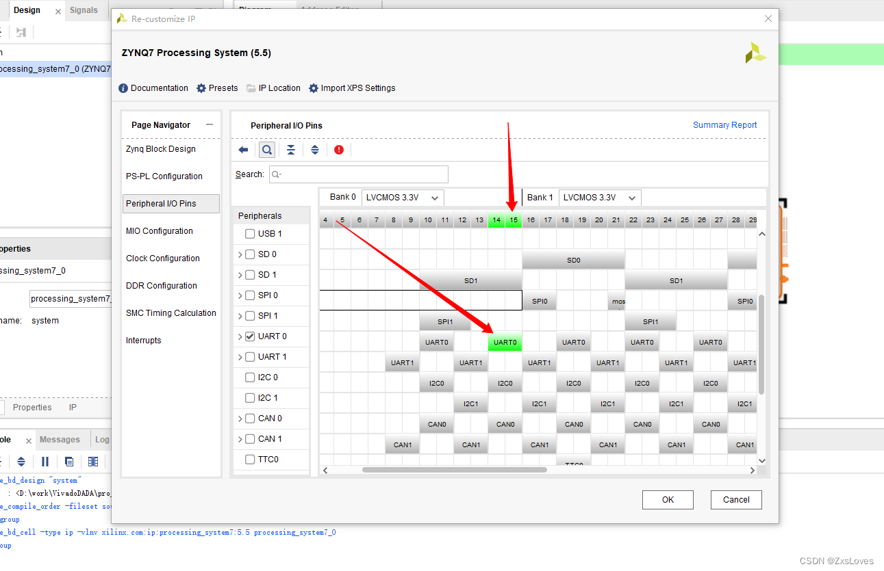Minimize the Page Navigator with the dash icon
The height and width of the screenshot is (571, 884).
(210, 124)
